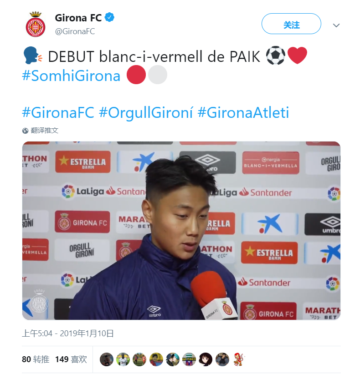
Task: Open the first liker's avatar
Action: point(106,359)
